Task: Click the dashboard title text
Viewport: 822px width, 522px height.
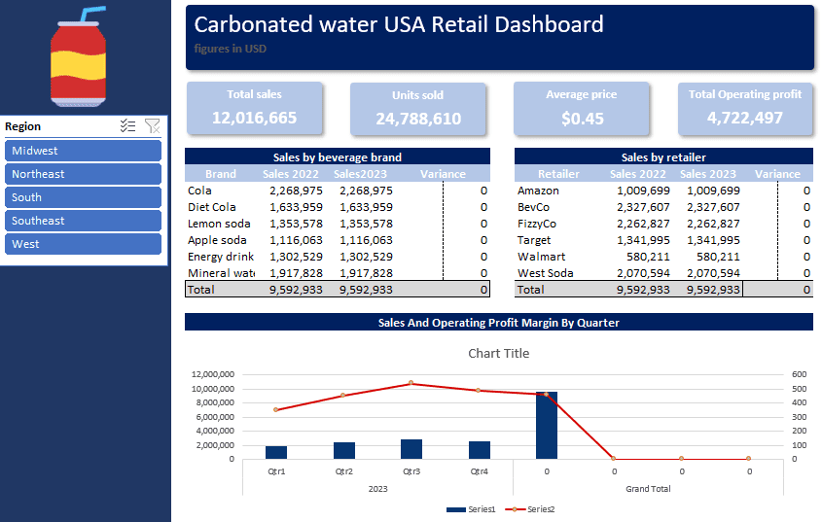Action: click(399, 24)
